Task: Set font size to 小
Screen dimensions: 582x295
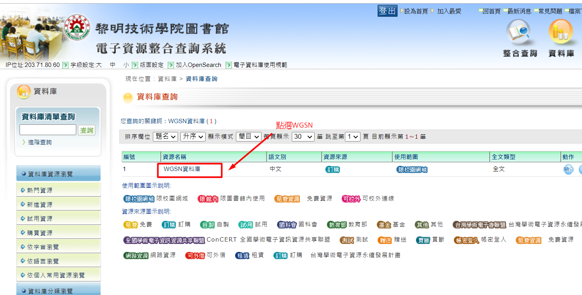Action: point(126,65)
